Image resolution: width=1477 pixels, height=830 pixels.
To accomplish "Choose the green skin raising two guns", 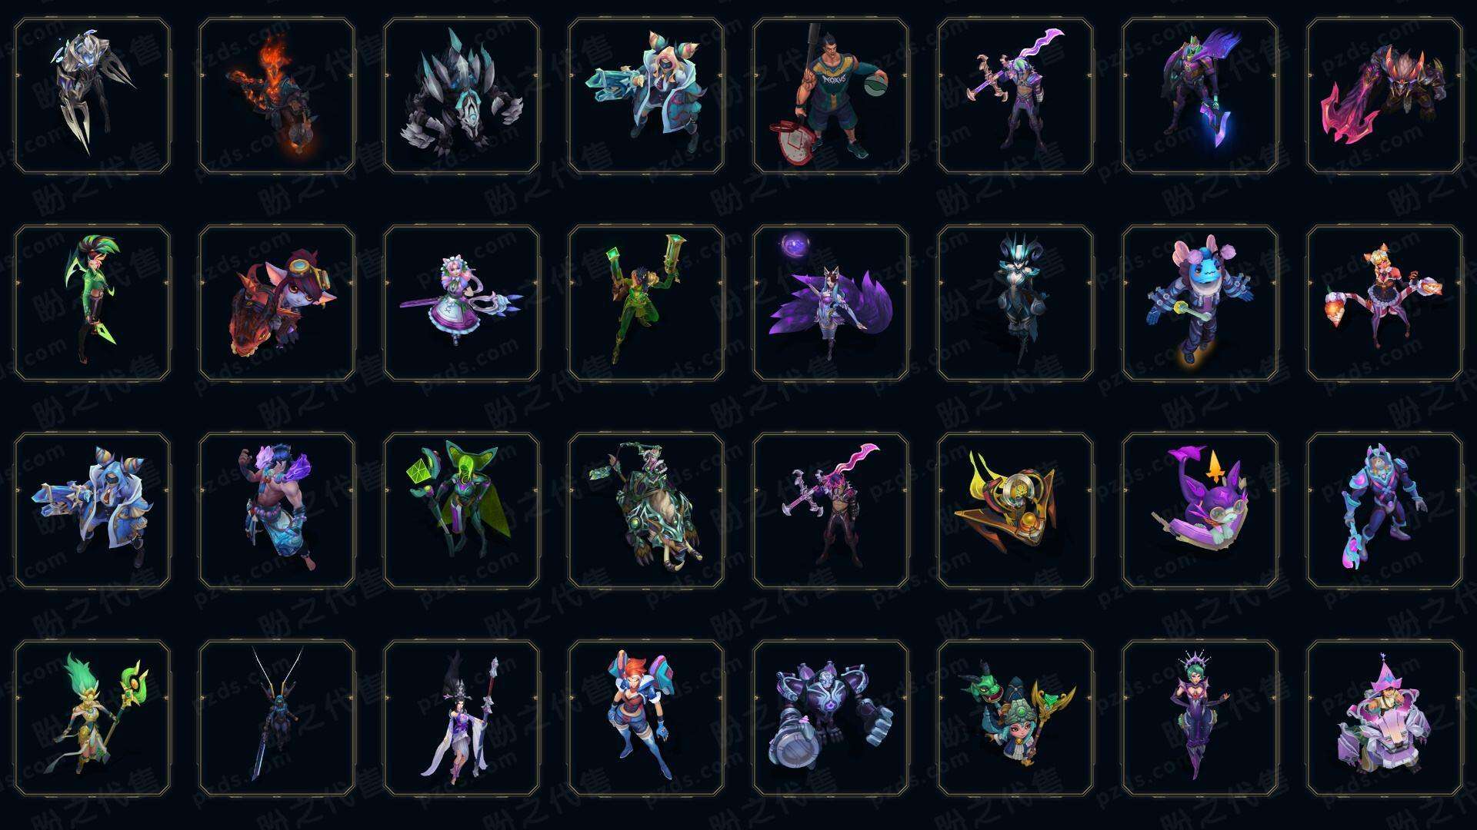I will [646, 303].
